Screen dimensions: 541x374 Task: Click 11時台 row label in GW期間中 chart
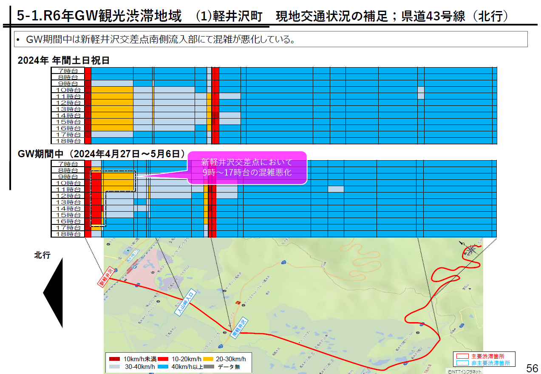point(68,189)
